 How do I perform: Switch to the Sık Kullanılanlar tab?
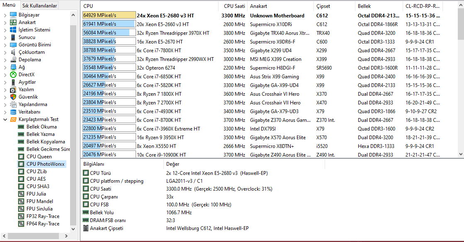click(40, 6)
